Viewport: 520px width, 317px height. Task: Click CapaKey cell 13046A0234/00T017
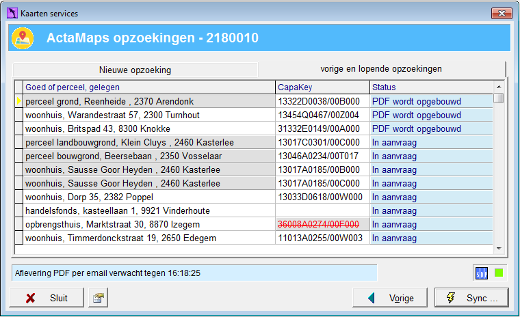point(322,156)
